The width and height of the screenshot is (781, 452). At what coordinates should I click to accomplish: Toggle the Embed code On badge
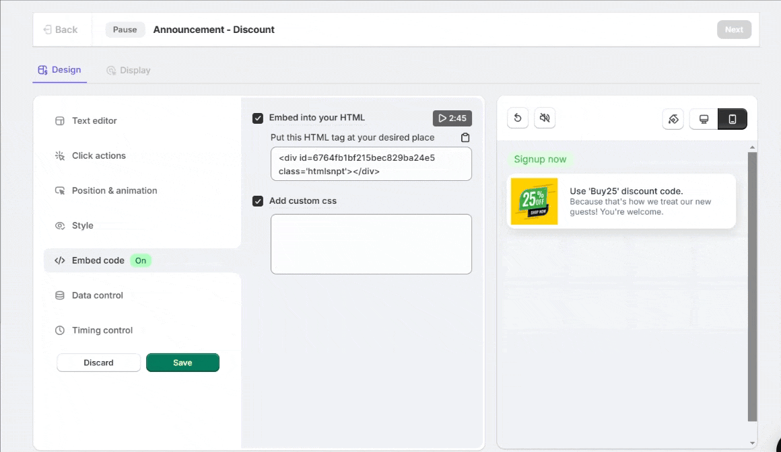click(140, 260)
